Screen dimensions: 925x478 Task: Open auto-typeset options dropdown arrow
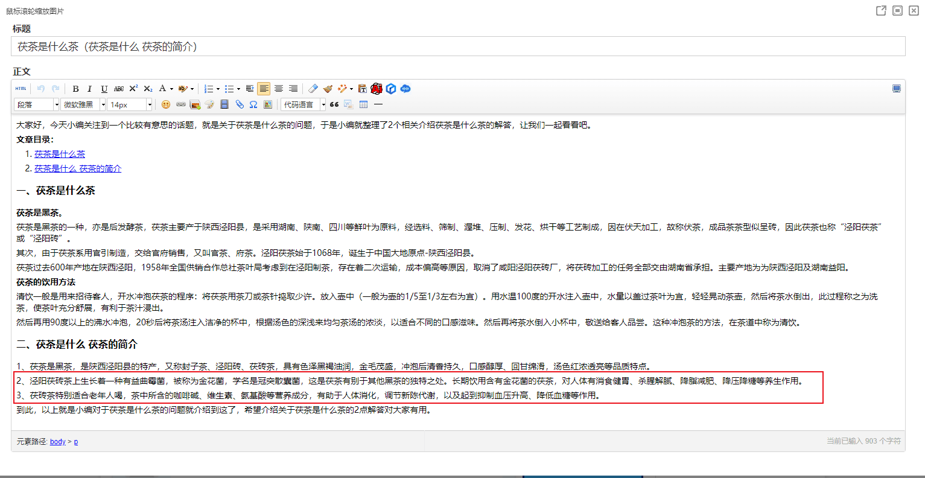351,89
